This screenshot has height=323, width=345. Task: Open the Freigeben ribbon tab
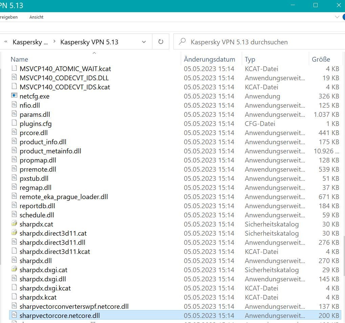pyautogui.click(x=8, y=17)
